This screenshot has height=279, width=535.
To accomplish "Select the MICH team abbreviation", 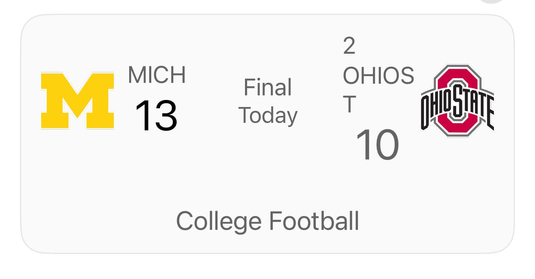I will pyautogui.click(x=157, y=75).
